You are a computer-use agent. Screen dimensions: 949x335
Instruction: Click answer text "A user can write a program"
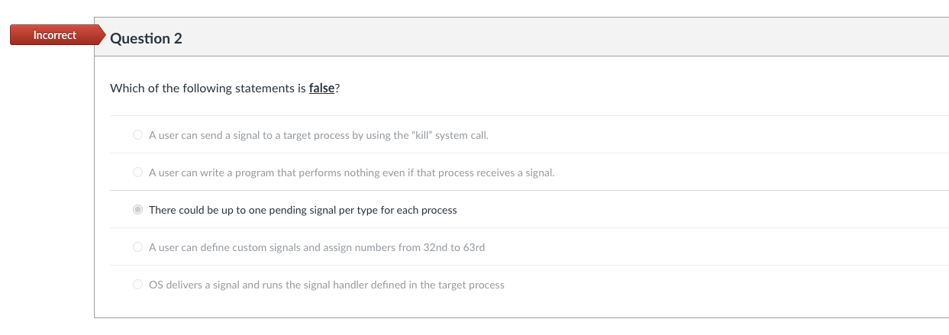tap(211, 172)
